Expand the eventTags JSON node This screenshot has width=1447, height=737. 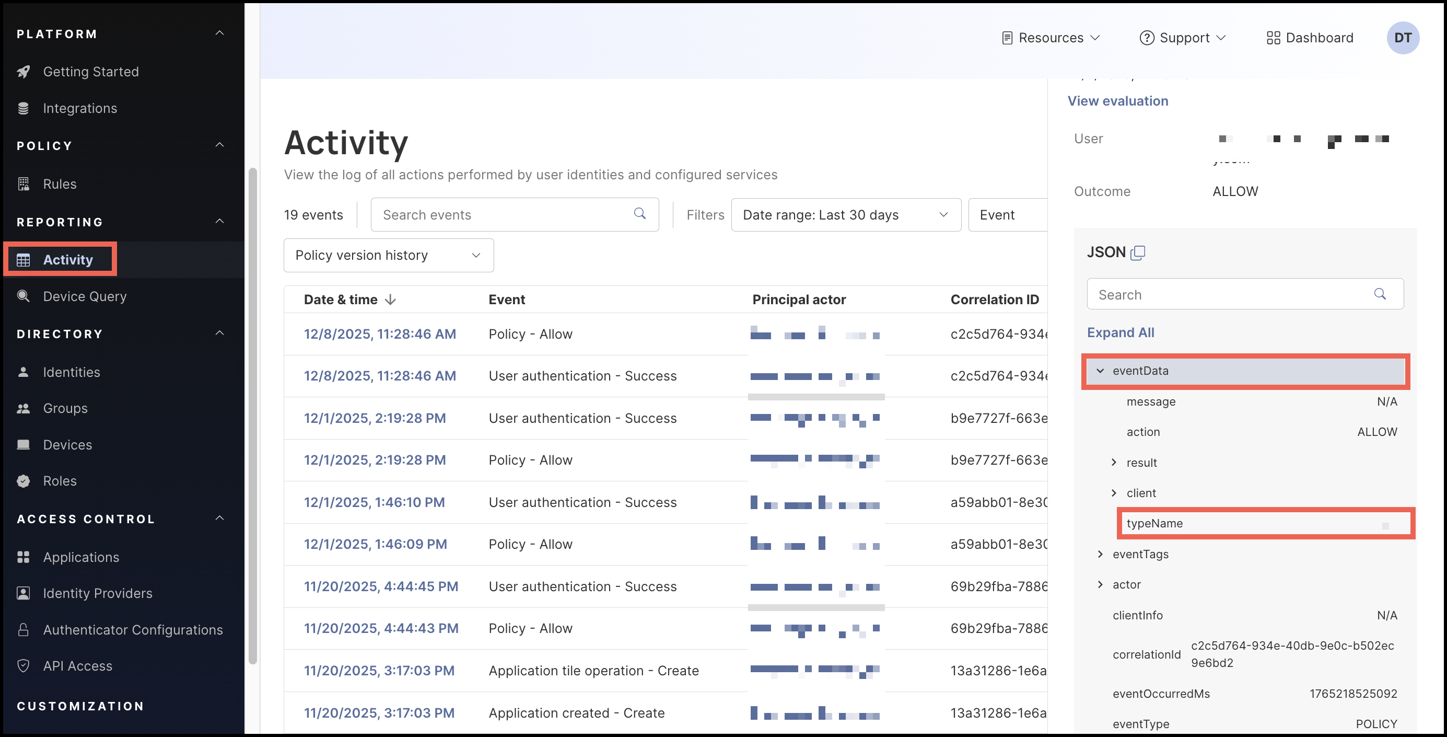(x=1100, y=554)
